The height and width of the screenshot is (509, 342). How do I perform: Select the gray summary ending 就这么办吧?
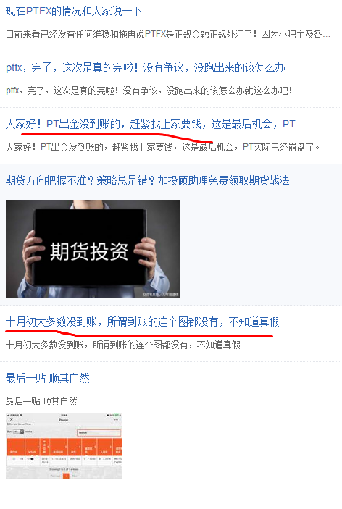[149, 91]
